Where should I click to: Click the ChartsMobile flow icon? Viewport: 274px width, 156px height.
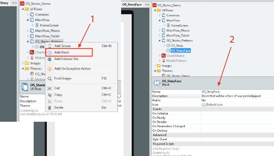[164, 55]
